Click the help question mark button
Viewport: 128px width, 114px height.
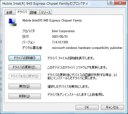[x=111, y=3]
